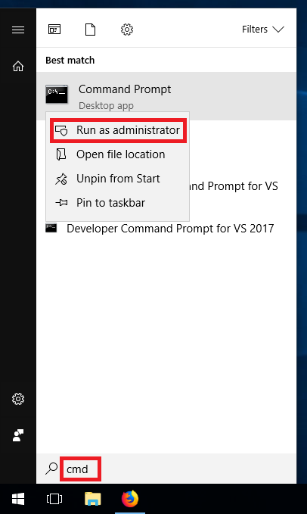Launch Firefox from the taskbar
This screenshot has height=514, width=307.
[x=130, y=499]
